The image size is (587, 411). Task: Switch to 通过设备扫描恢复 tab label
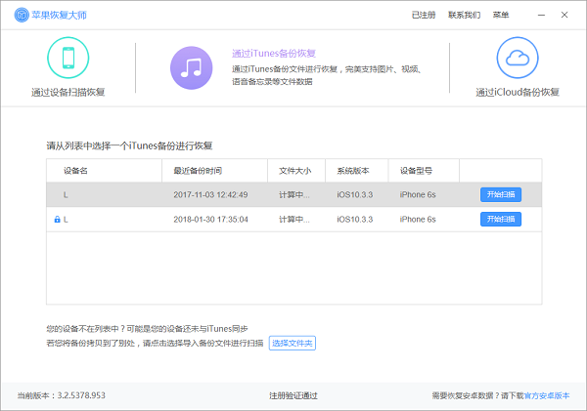tap(68, 92)
